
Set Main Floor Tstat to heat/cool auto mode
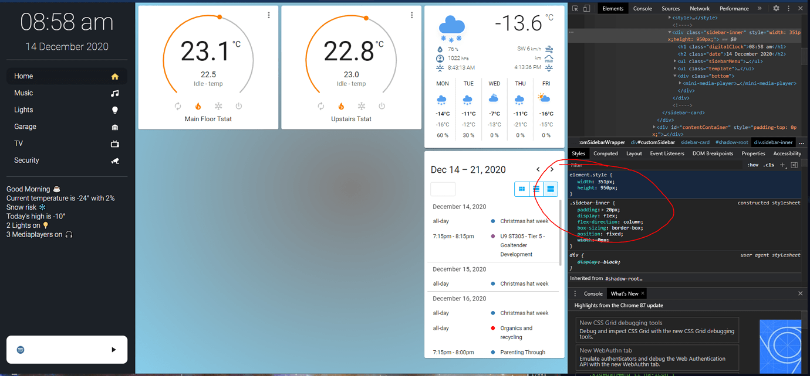click(x=178, y=106)
